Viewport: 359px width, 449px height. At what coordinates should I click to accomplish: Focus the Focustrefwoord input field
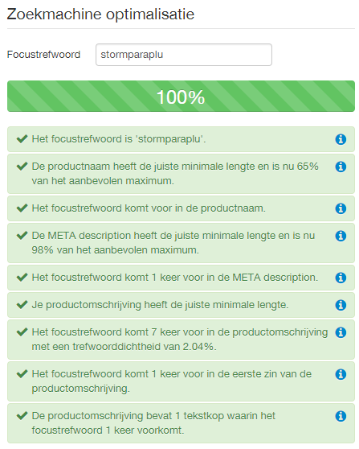tap(184, 55)
